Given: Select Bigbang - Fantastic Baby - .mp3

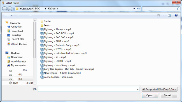Looking at the screenshot, I should pyautogui.click(x=60, y=45).
